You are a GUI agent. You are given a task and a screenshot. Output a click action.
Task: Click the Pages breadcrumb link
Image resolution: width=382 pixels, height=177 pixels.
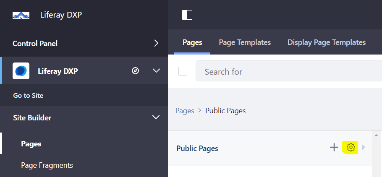pos(185,111)
